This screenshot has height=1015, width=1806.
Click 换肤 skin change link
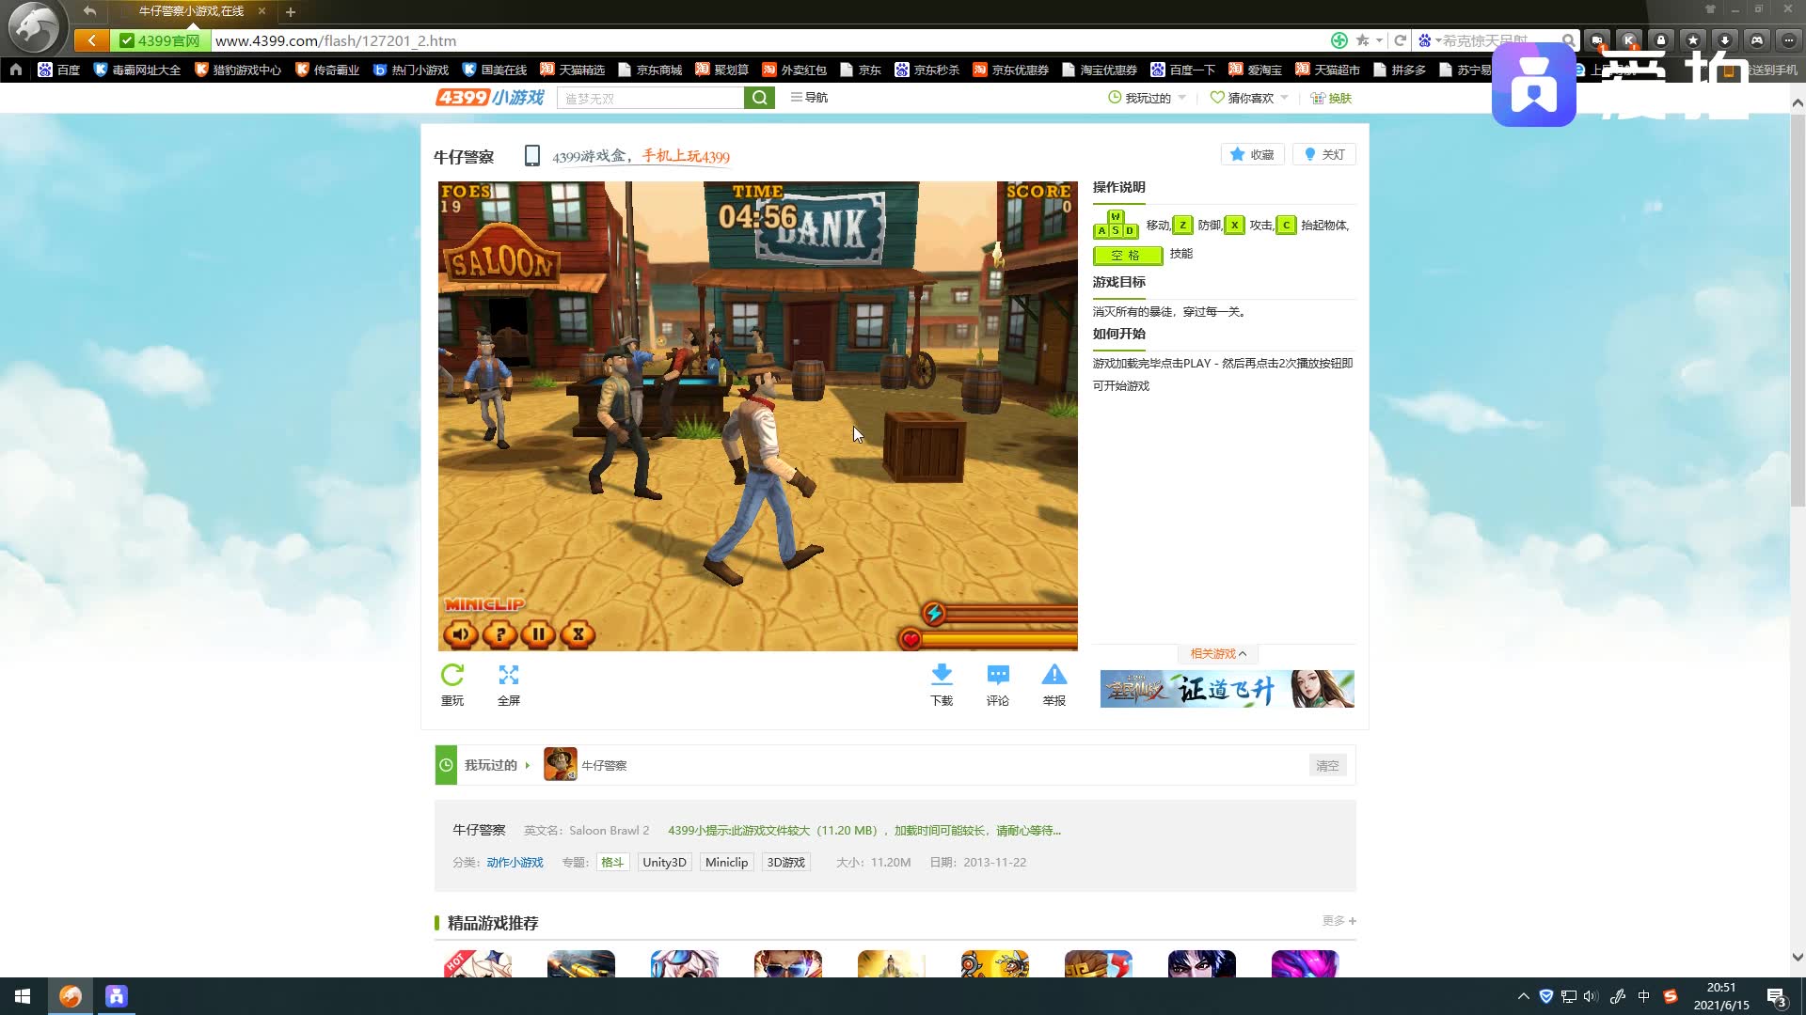1331,98
